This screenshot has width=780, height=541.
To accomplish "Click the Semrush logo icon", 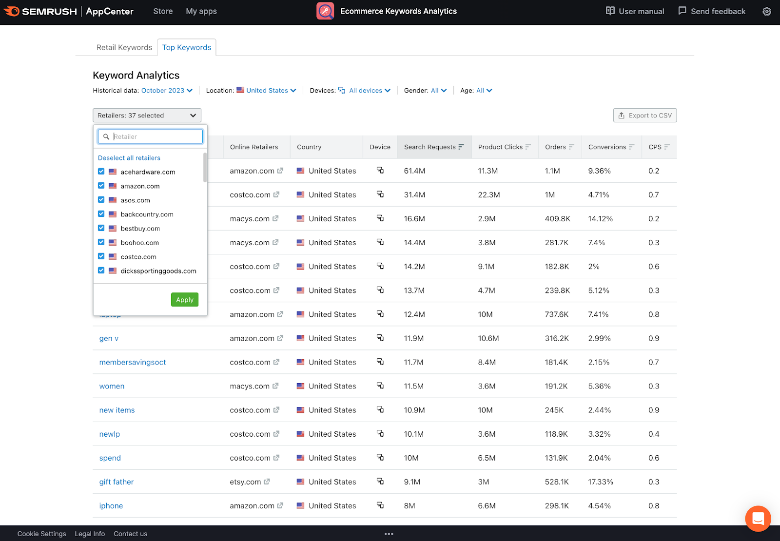I will [x=12, y=11].
